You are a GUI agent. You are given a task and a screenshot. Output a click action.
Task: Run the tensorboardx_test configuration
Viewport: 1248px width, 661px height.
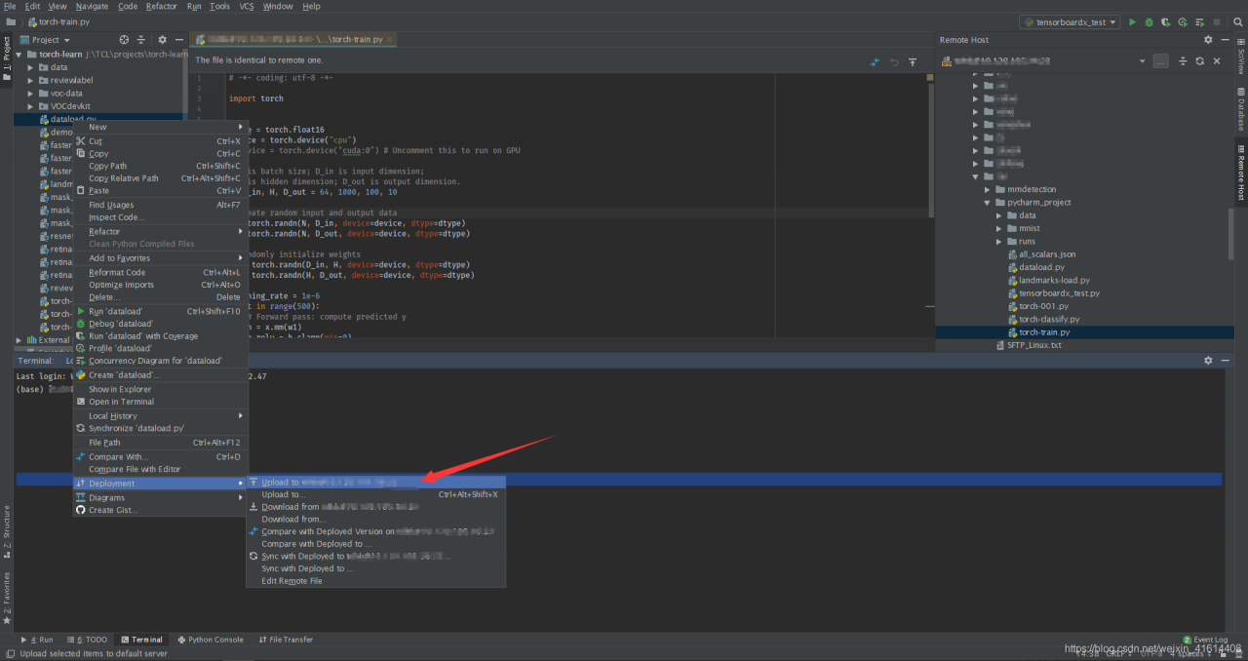(1133, 21)
